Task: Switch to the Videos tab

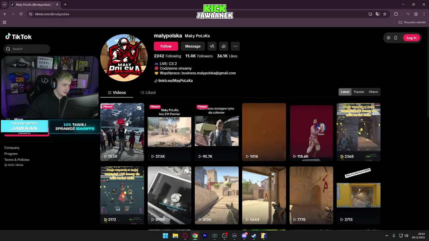Action: coord(117,92)
